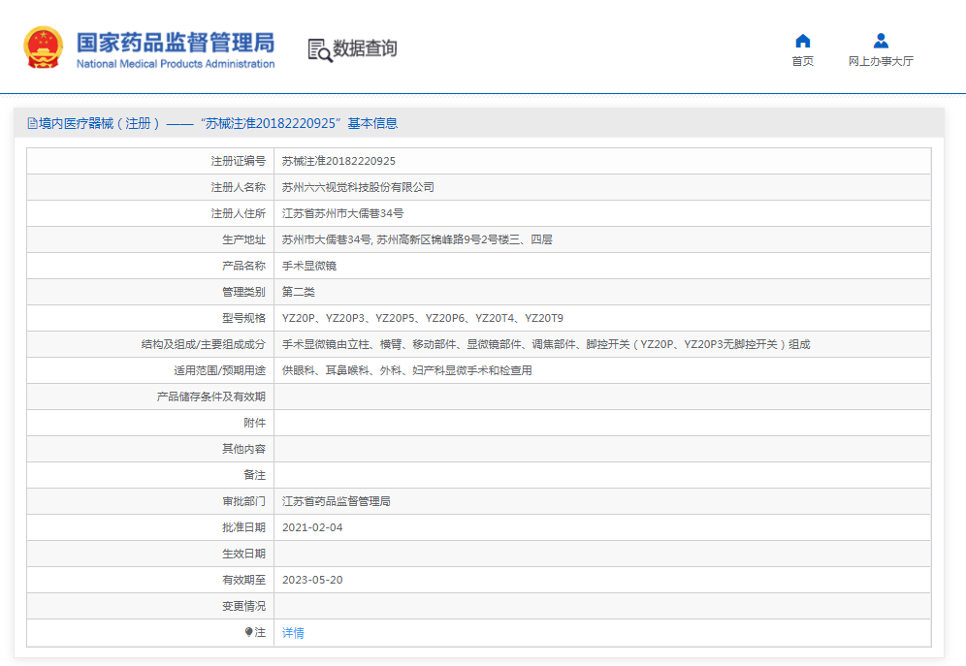Select registration number value 苏械注准20182220925 in table
This screenshot has width=966, height=666.
coord(338,161)
